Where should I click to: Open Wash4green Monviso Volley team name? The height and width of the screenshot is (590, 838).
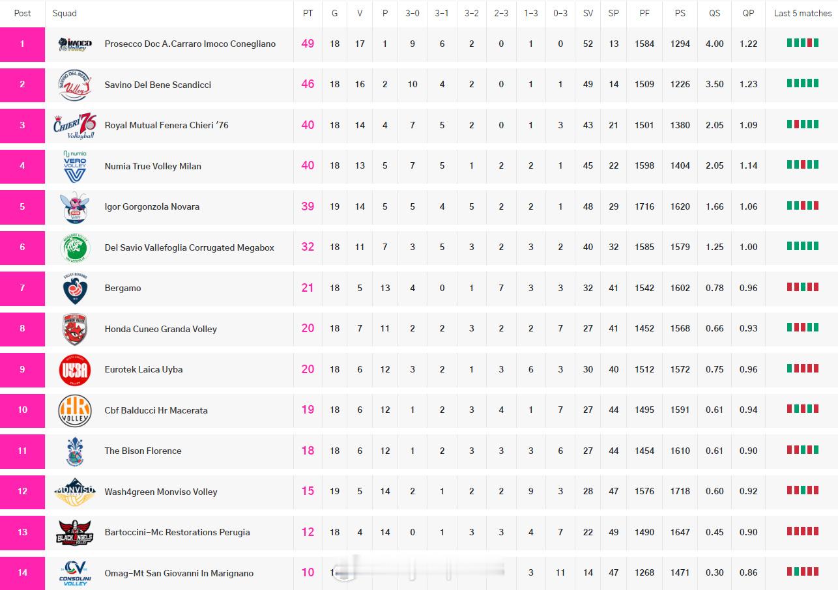(161, 492)
